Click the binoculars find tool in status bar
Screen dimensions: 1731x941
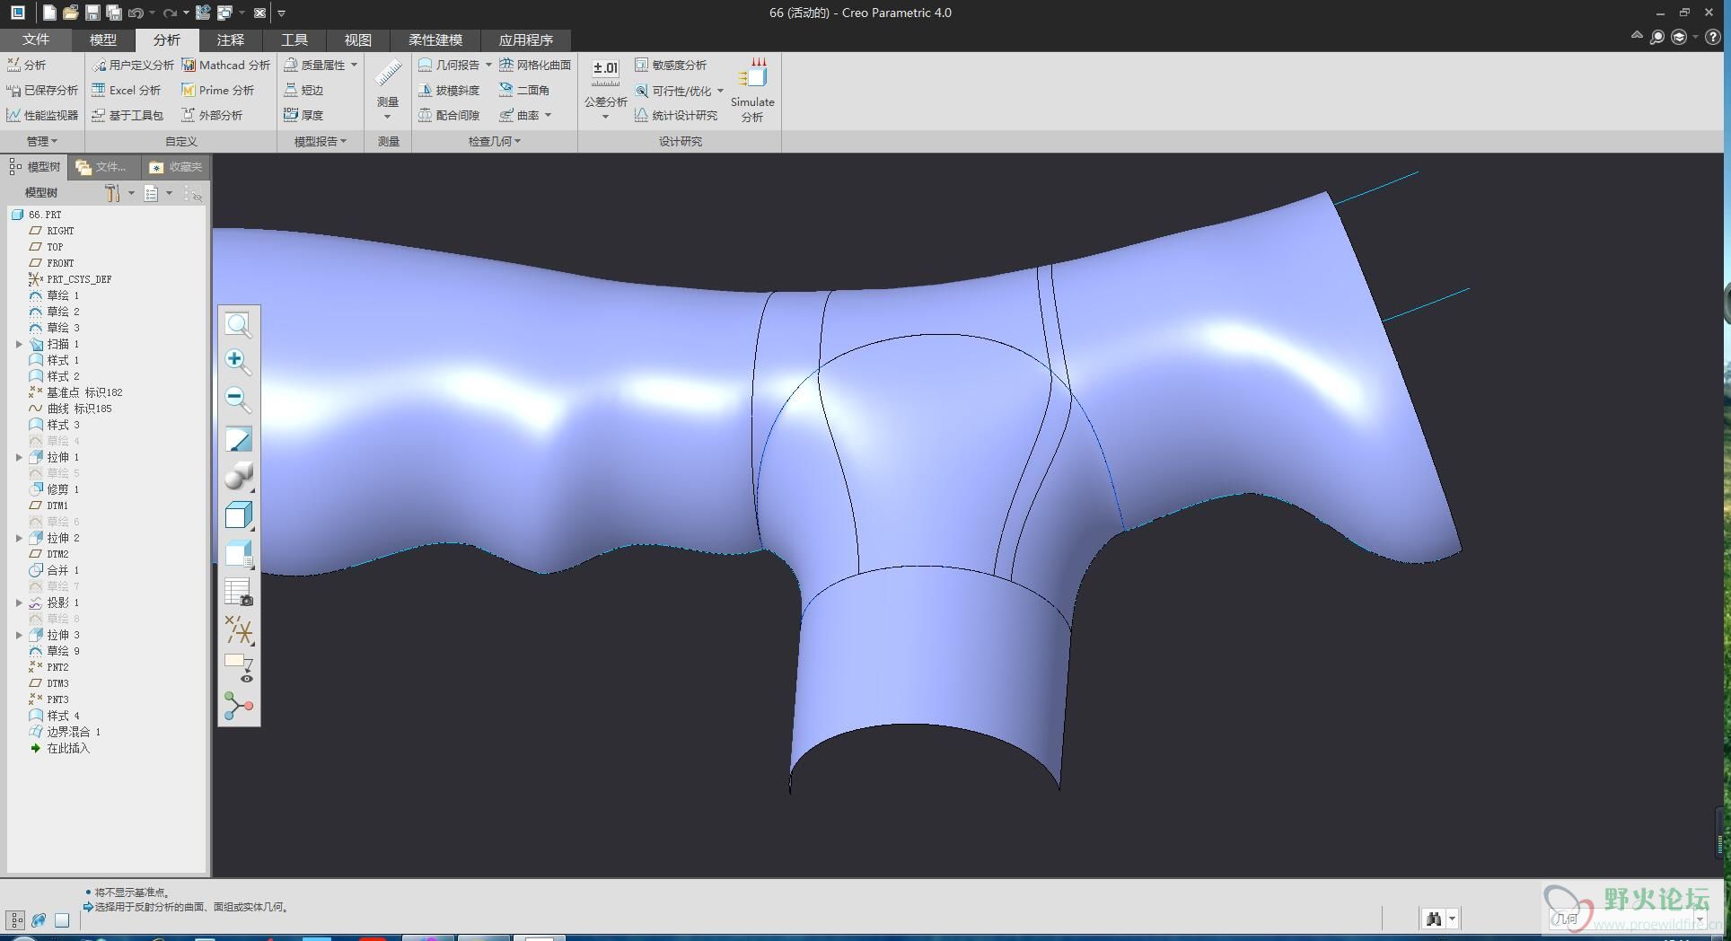coord(1433,919)
